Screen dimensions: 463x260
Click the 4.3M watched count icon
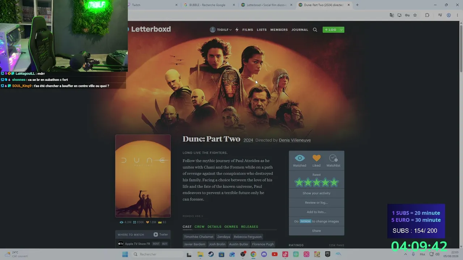pyautogui.click(x=122, y=222)
